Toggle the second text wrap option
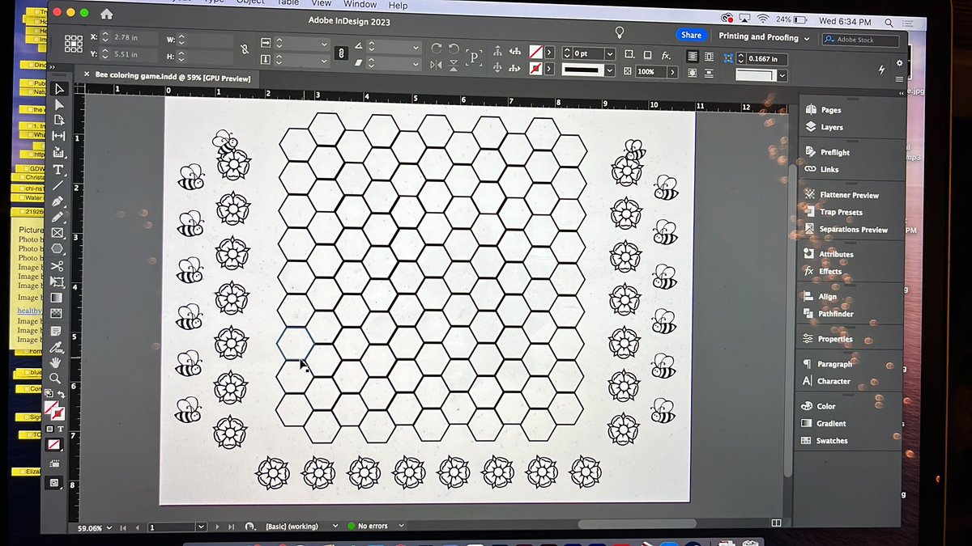 pos(709,57)
